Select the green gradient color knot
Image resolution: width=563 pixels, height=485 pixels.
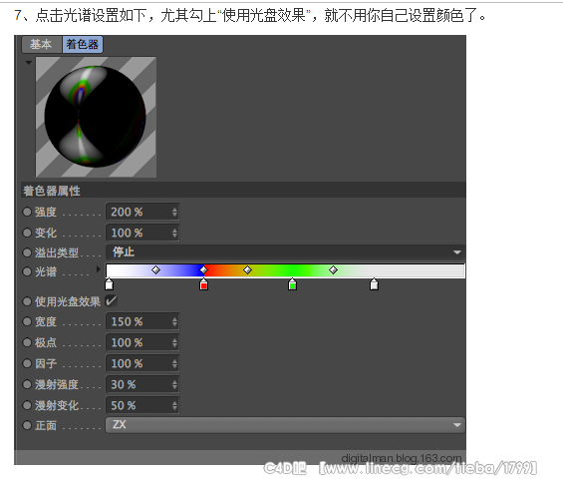point(292,284)
